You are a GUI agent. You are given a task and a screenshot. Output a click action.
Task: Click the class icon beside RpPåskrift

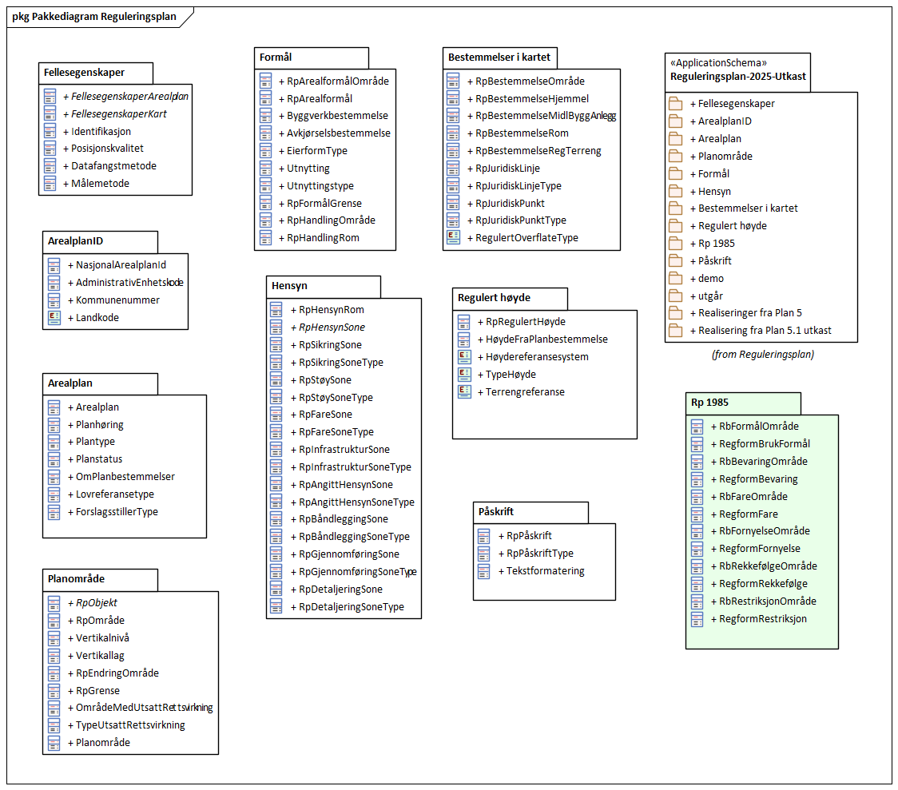pyautogui.click(x=486, y=535)
